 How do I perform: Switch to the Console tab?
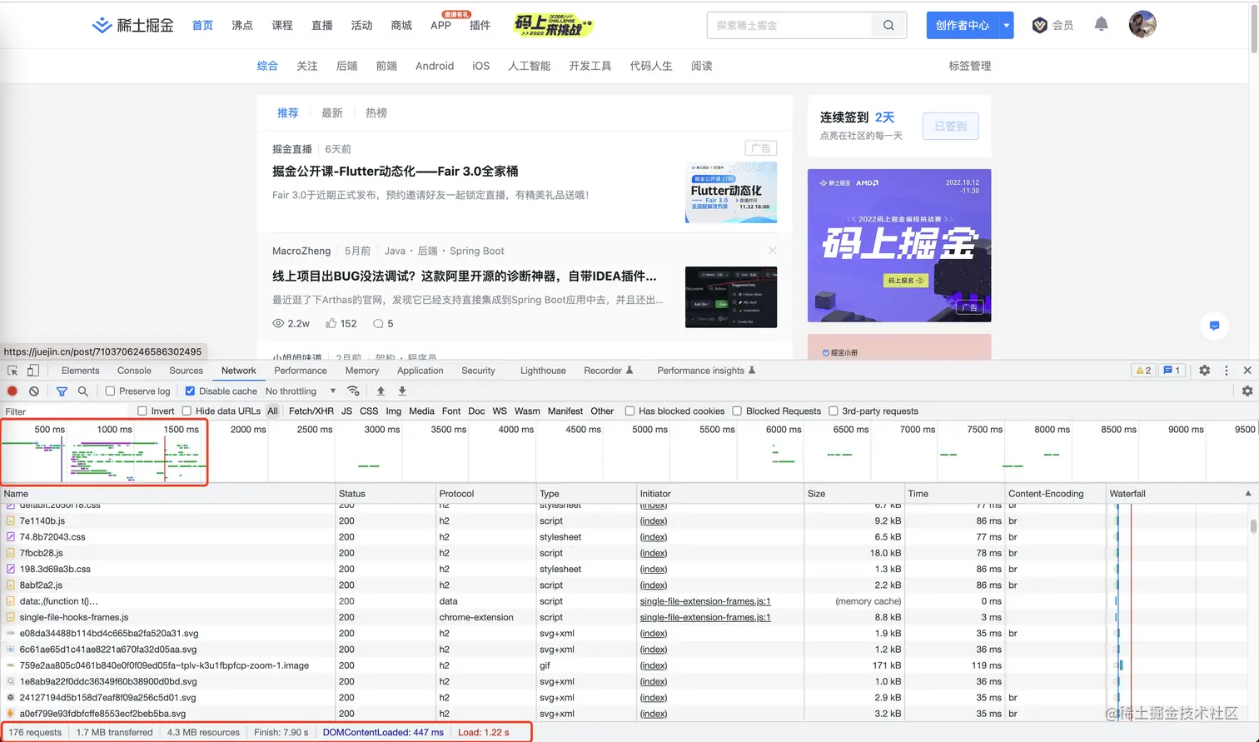[x=134, y=371]
